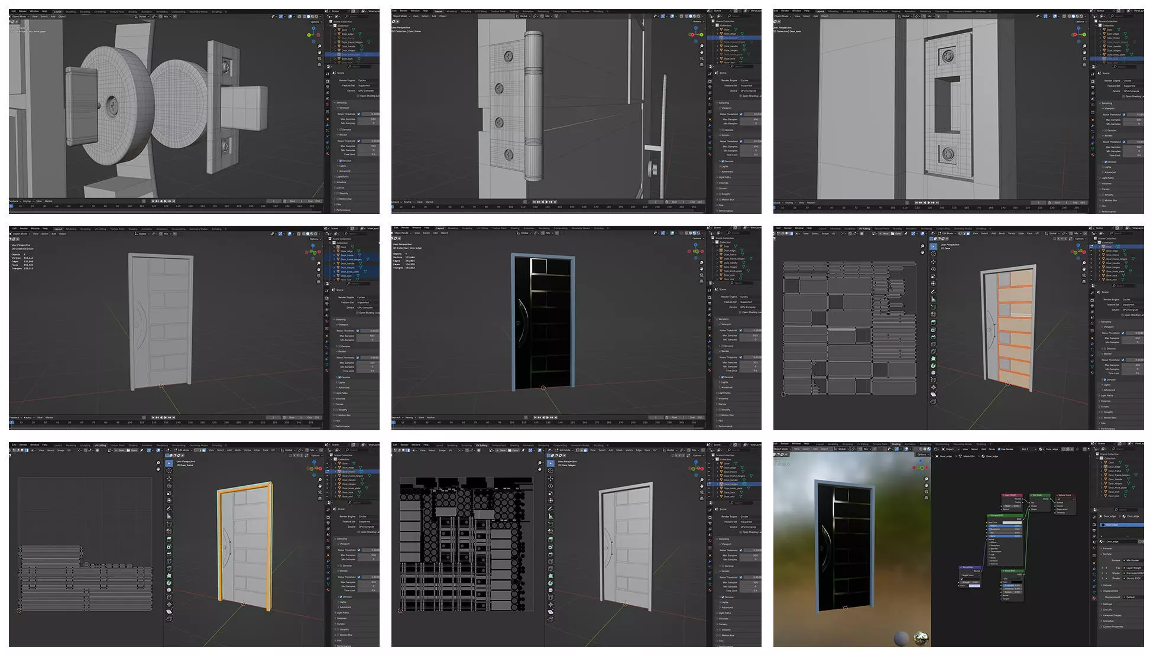1153x656 pixels.
Task: Uncheck Render Denoise checkbox in lock plate close-up screenshot
Action: coord(1106,162)
